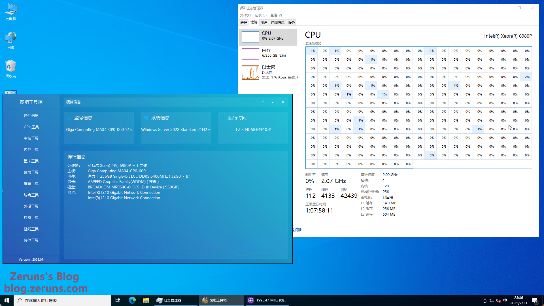Click the 型号信息 card
544x306 pixels.
coord(99,127)
